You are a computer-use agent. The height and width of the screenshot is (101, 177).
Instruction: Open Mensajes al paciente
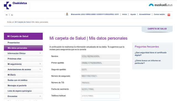pos(23,86)
